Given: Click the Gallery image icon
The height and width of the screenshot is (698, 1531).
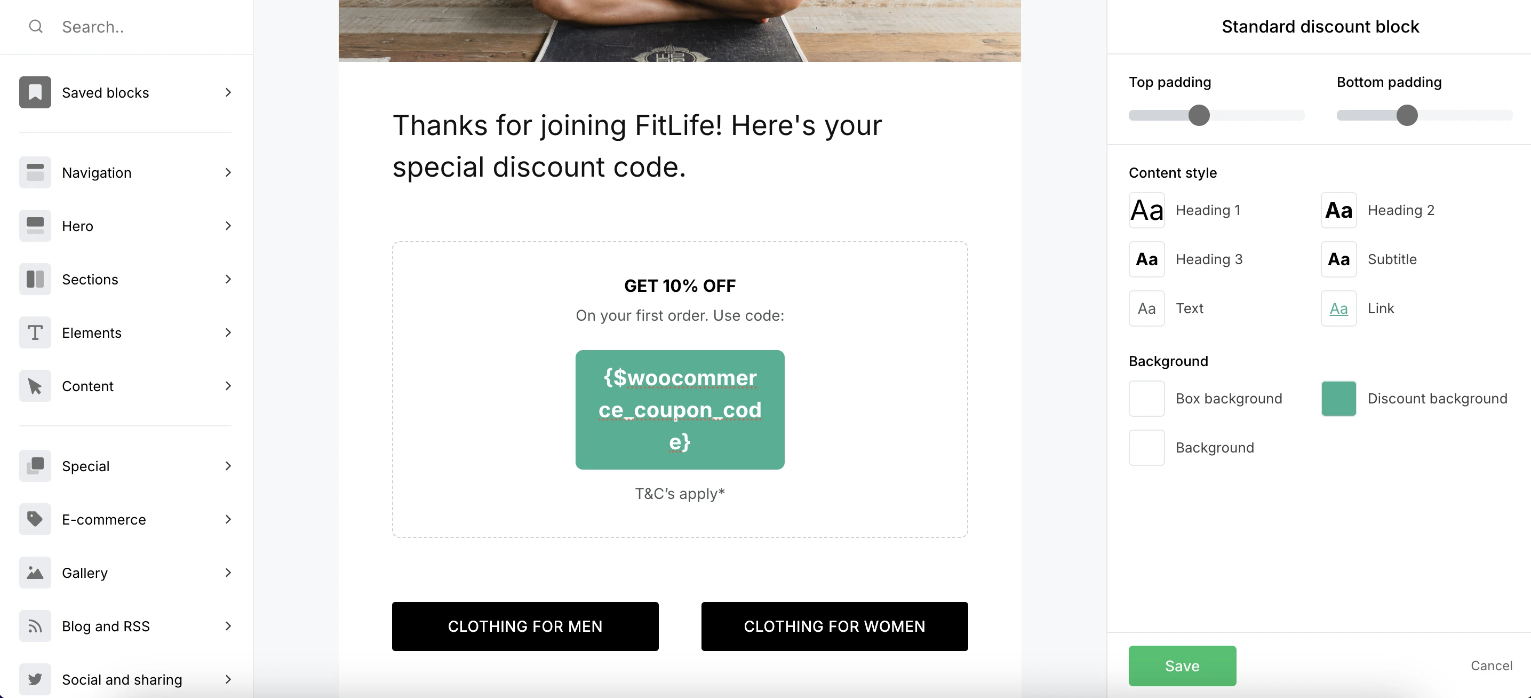Looking at the screenshot, I should [x=35, y=573].
